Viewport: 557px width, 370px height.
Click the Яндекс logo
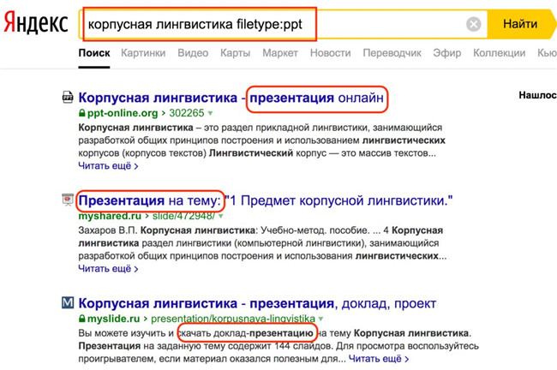pyautogui.click(x=35, y=23)
